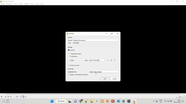Delete the selected profile (red X)
Image resolution: width=186 pixels, height=104 pixels.
(x=111, y=60)
